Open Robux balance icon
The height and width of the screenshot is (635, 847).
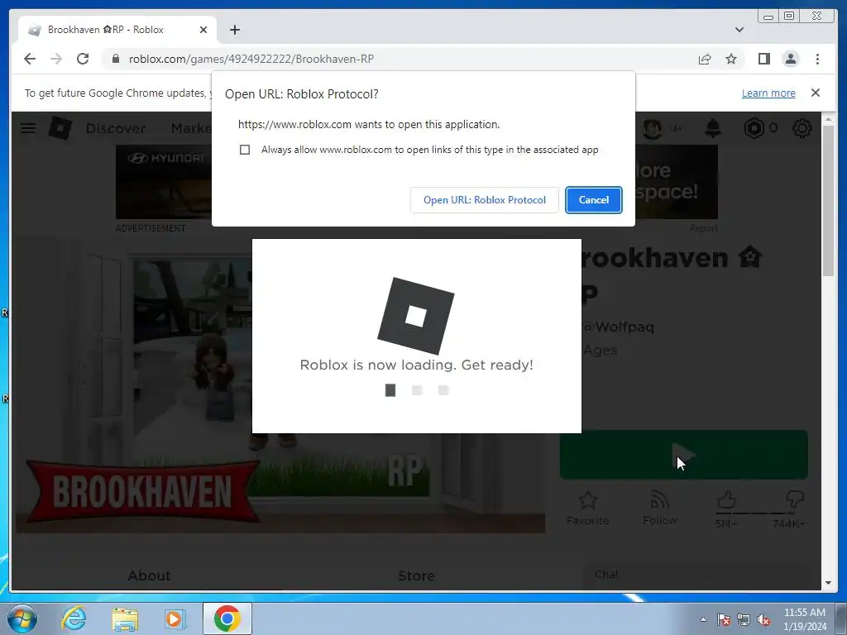coord(754,128)
